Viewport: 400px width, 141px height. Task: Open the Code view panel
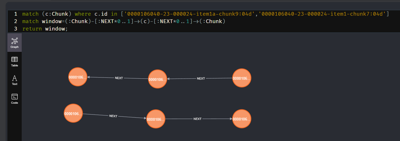[15, 99]
